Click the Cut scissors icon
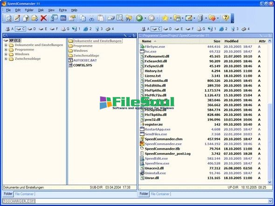275x206 pixels. tap(91, 19)
